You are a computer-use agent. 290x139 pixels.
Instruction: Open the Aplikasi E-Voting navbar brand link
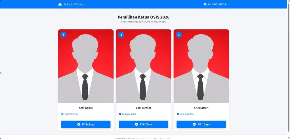tap(71, 4)
